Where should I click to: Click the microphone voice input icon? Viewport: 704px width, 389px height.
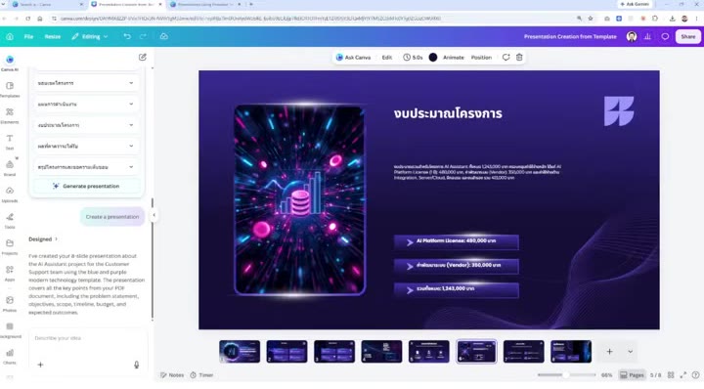tap(137, 365)
